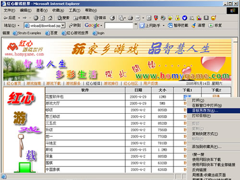Expand the Google toolbar overflow chevron
Viewport: 240px width, 180px height.
tap(136, 24)
